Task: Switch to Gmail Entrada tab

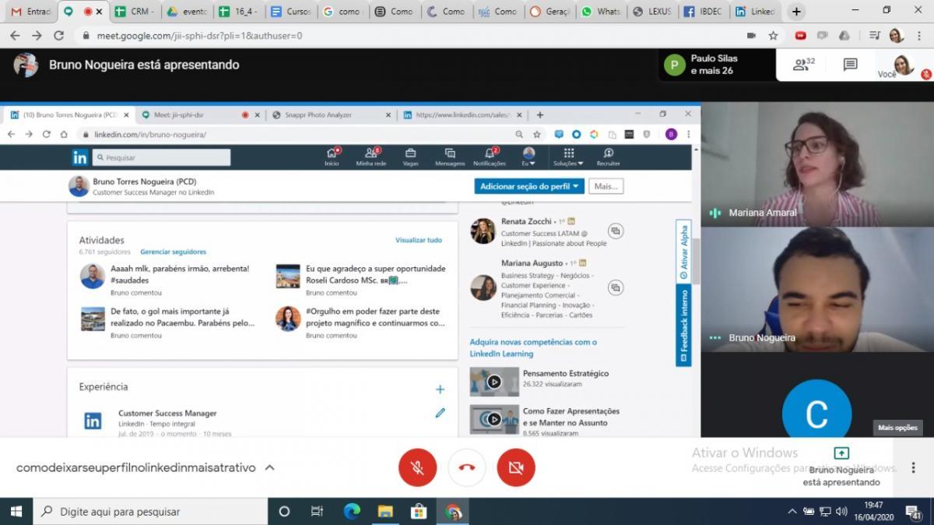Action: point(31,12)
